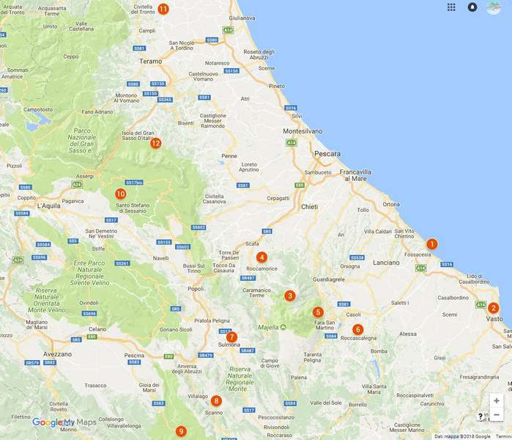Open the notifications bell
Viewport: 512px width, 440px height.
coord(472,7)
